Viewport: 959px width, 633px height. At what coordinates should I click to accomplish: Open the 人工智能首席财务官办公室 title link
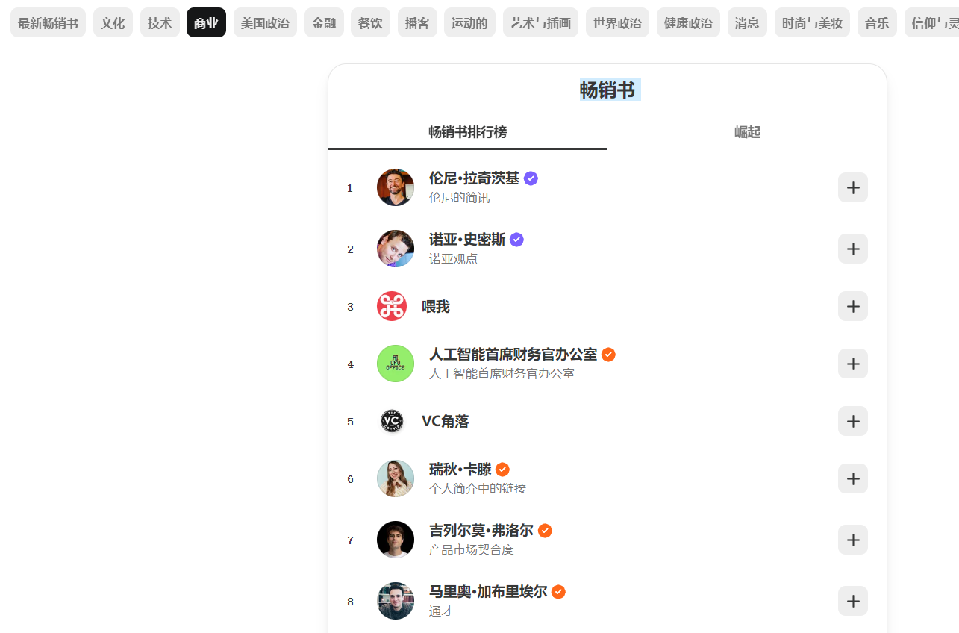(x=513, y=355)
